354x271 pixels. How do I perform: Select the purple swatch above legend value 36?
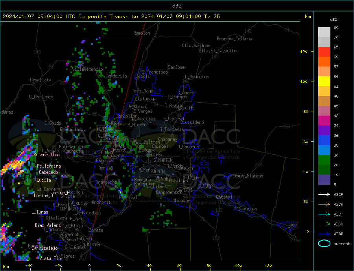pos(324,131)
